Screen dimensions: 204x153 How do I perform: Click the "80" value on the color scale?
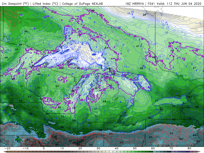pos(189,148)
